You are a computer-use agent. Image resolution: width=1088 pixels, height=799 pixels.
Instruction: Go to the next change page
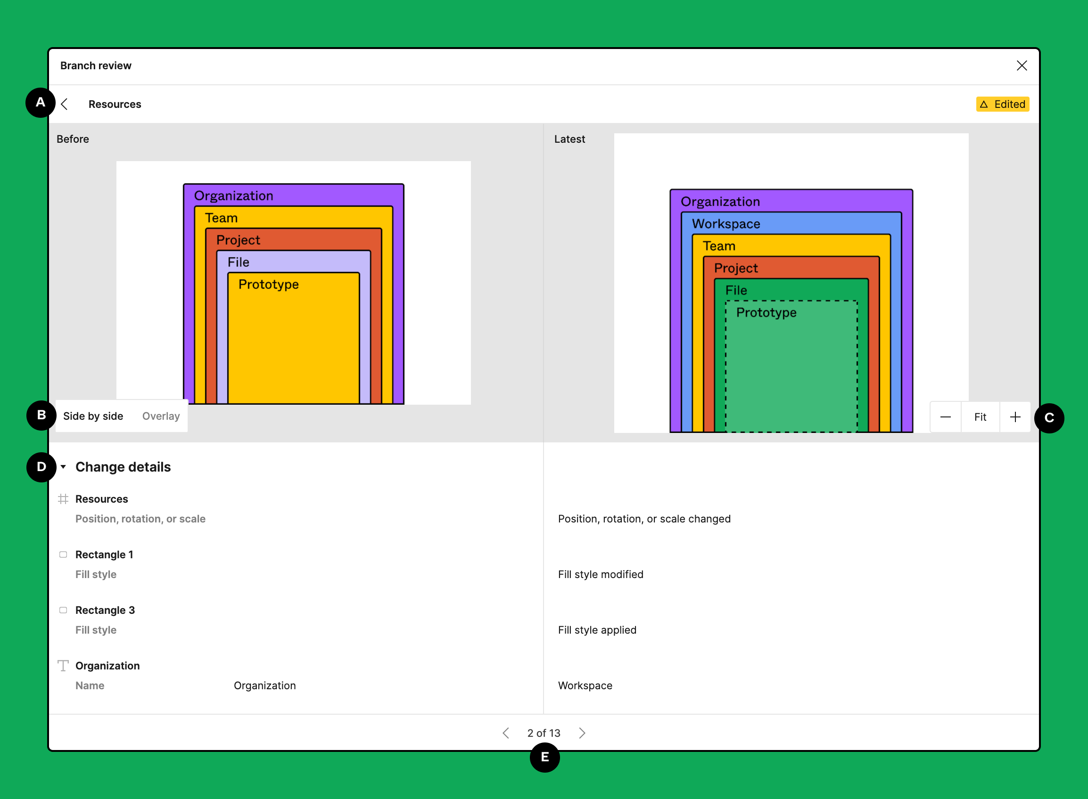click(582, 733)
